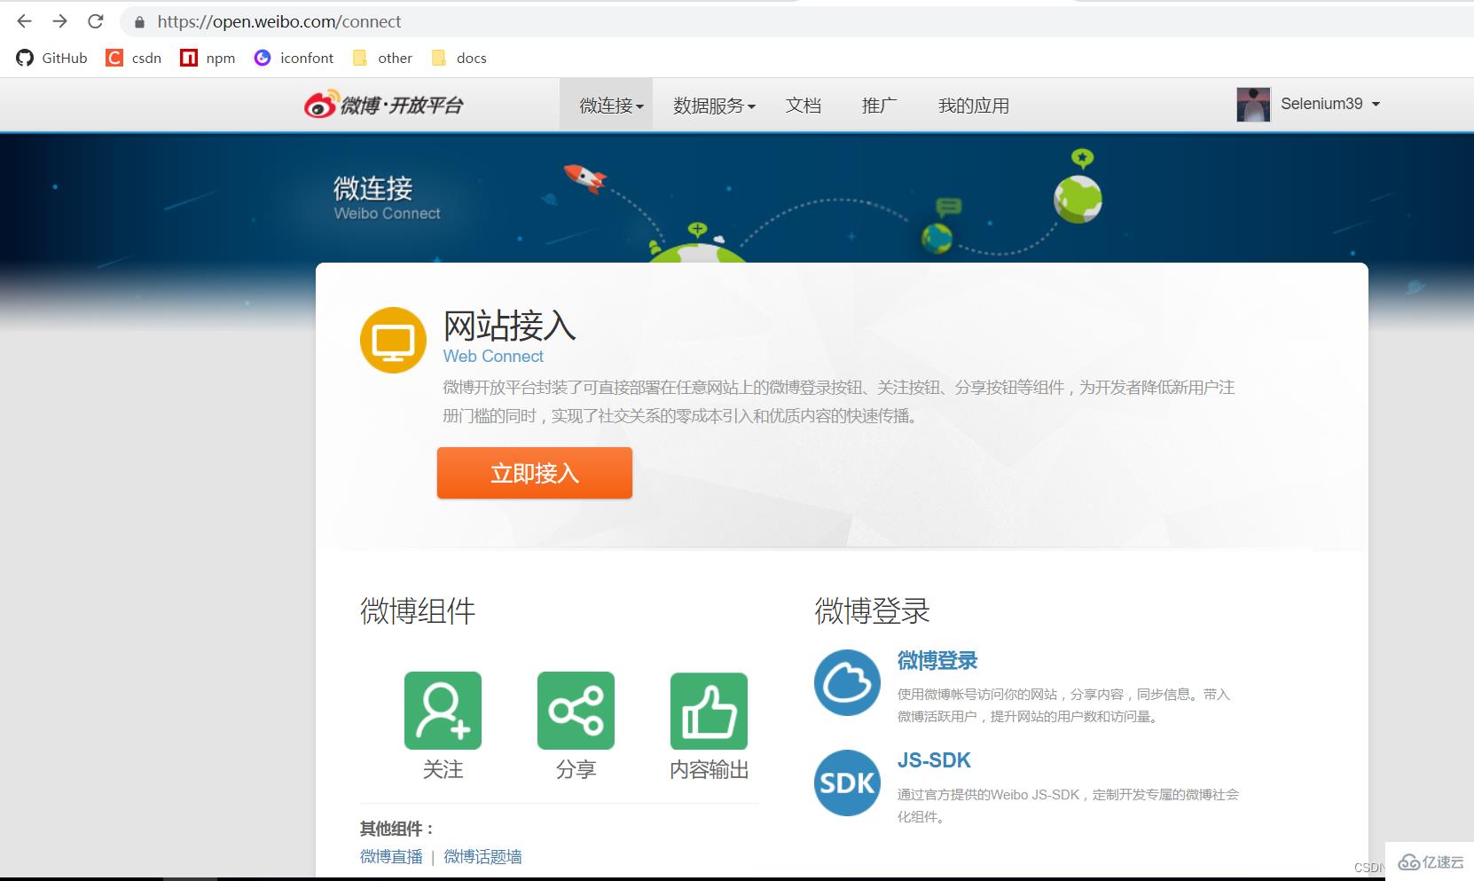The width and height of the screenshot is (1474, 881).
Task: Go forward with browser forward arrow
Action: point(59,21)
